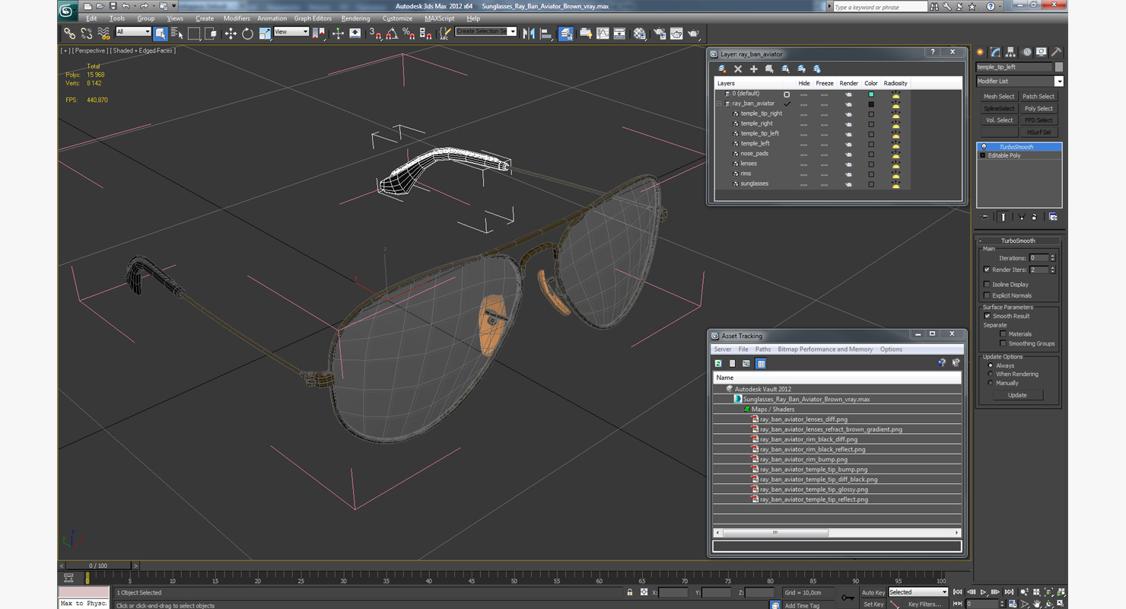Click Delete layer X icon in Layer dialog
Viewport: 1126px width, 609px height.
point(738,69)
